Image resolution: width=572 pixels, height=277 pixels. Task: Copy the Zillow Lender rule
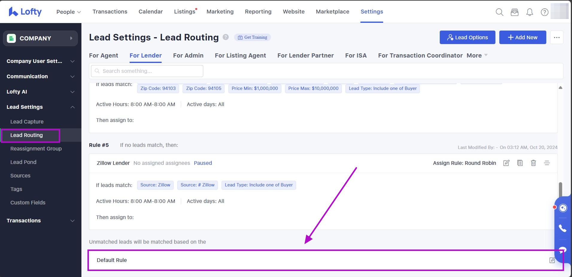(x=520, y=163)
